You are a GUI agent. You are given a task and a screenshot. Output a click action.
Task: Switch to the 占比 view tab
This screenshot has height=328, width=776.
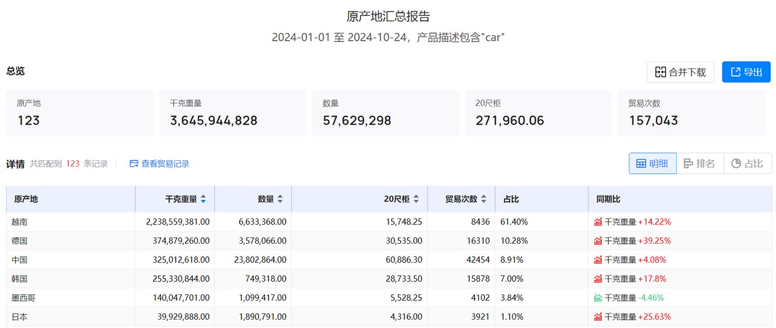pos(748,164)
